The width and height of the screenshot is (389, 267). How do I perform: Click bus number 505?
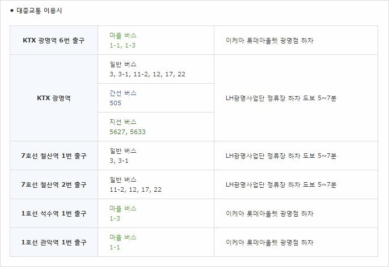point(116,103)
